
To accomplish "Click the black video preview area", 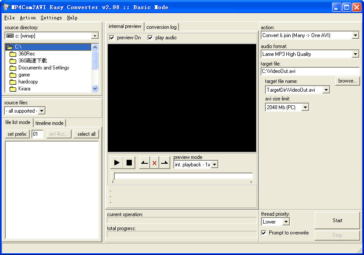I will click(x=182, y=98).
